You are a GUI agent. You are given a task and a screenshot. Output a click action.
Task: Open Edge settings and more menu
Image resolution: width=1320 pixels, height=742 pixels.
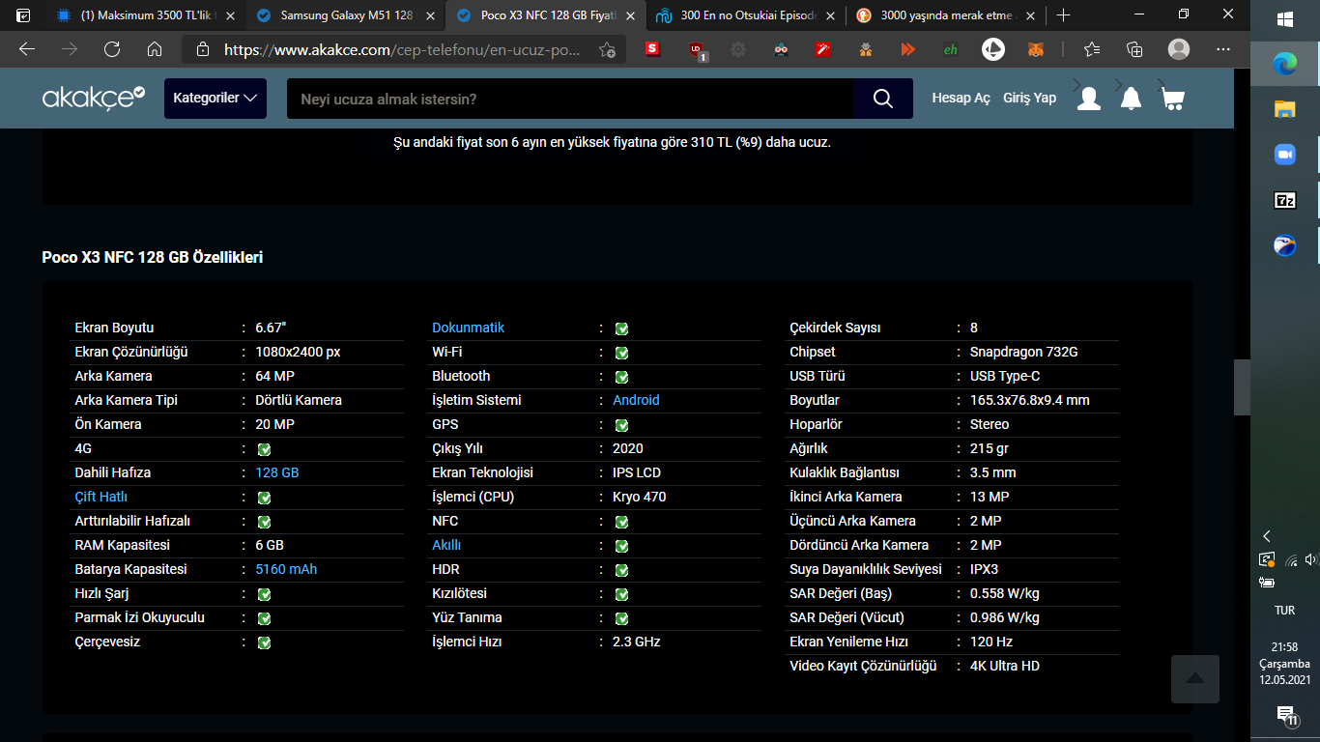coord(1223,49)
